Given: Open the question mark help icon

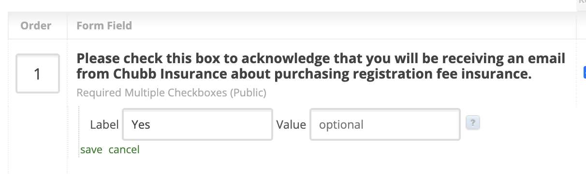Looking at the screenshot, I should click(x=472, y=123).
